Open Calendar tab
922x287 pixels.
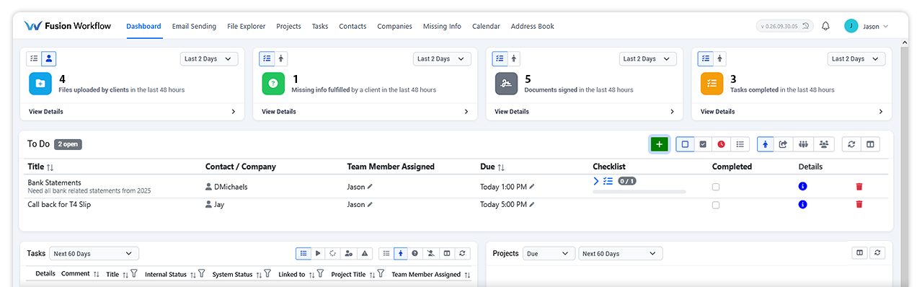486,26
